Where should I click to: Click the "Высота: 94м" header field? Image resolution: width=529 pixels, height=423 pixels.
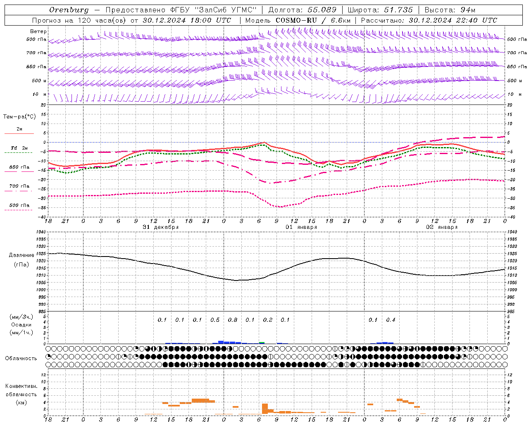coord(450,10)
